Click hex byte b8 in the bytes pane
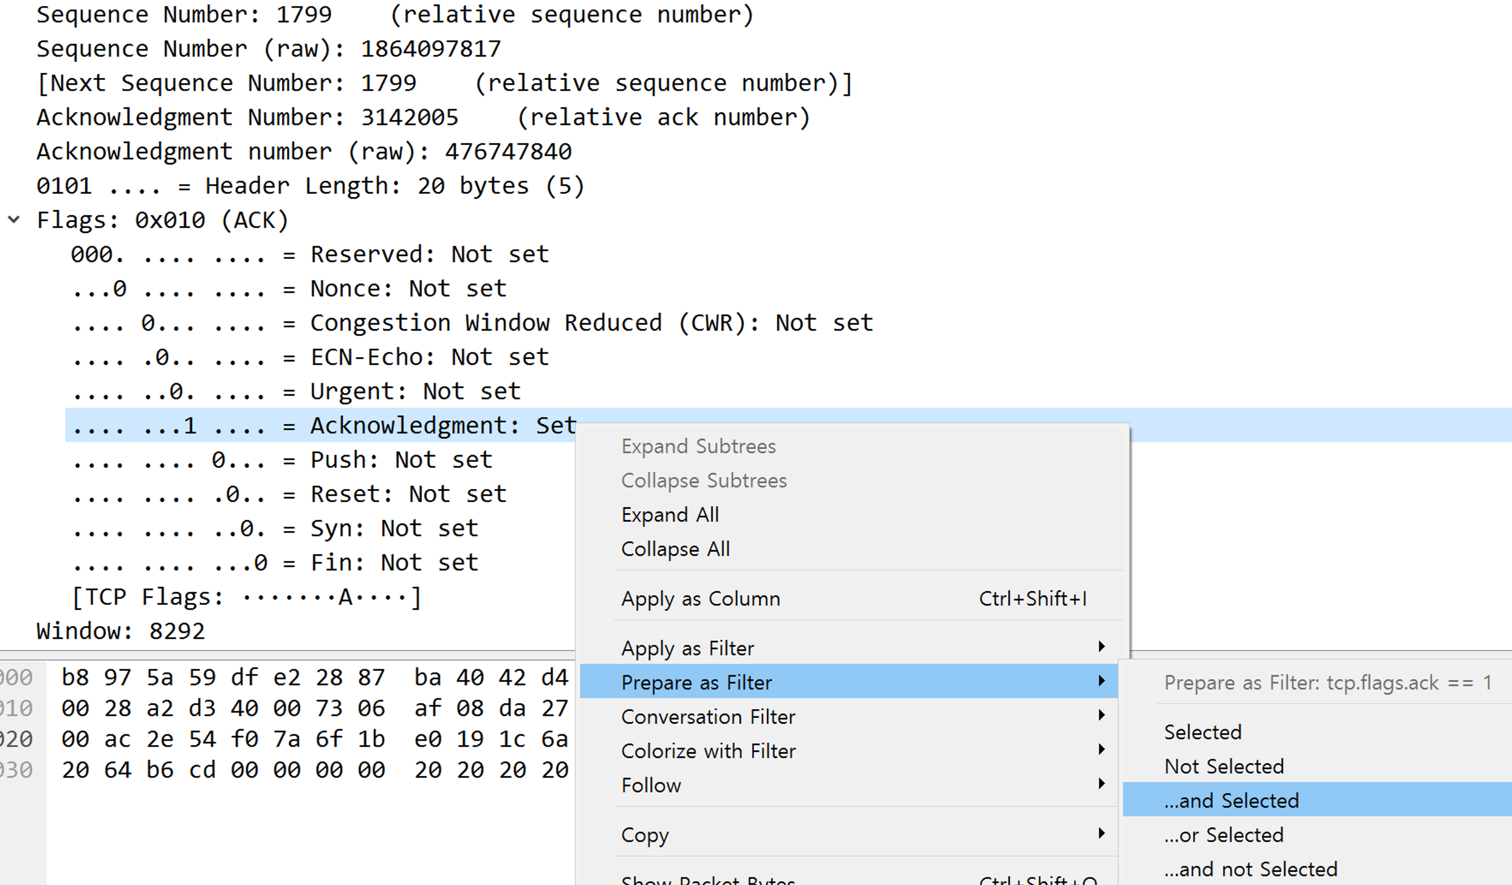The image size is (1512, 885). 75,678
